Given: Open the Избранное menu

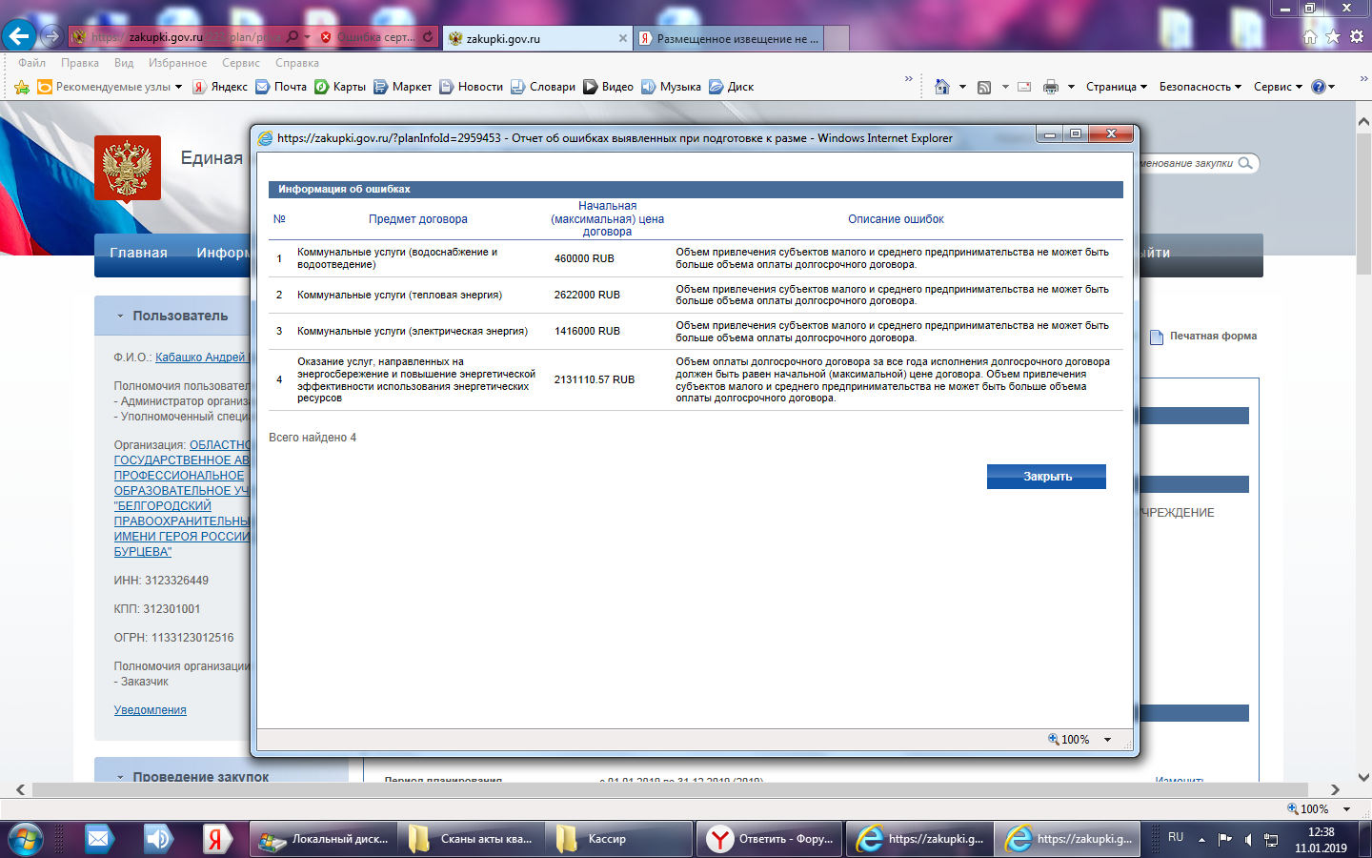Looking at the screenshot, I should [177, 63].
